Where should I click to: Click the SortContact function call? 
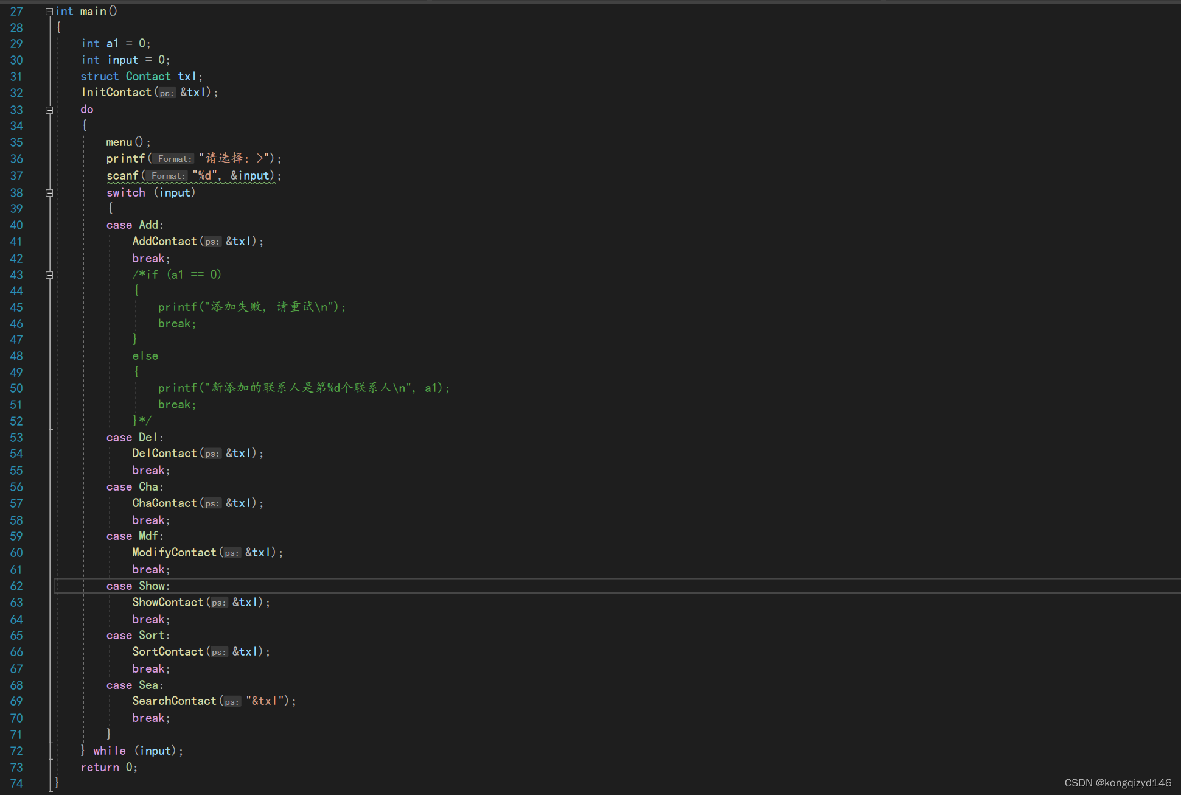pos(201,652)
